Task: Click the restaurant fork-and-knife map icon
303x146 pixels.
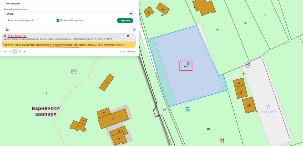Action: pos(222,140)
